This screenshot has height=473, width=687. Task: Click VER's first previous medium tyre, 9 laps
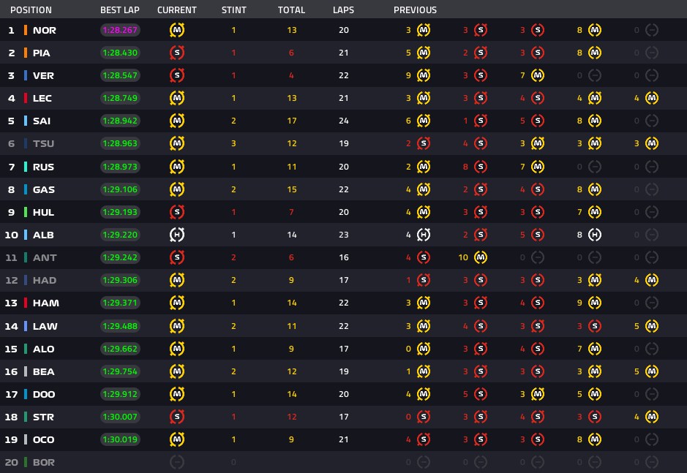point(424,75)
